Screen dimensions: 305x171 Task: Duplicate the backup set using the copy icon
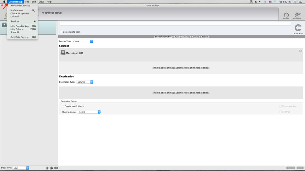click(x=52, y=167)
